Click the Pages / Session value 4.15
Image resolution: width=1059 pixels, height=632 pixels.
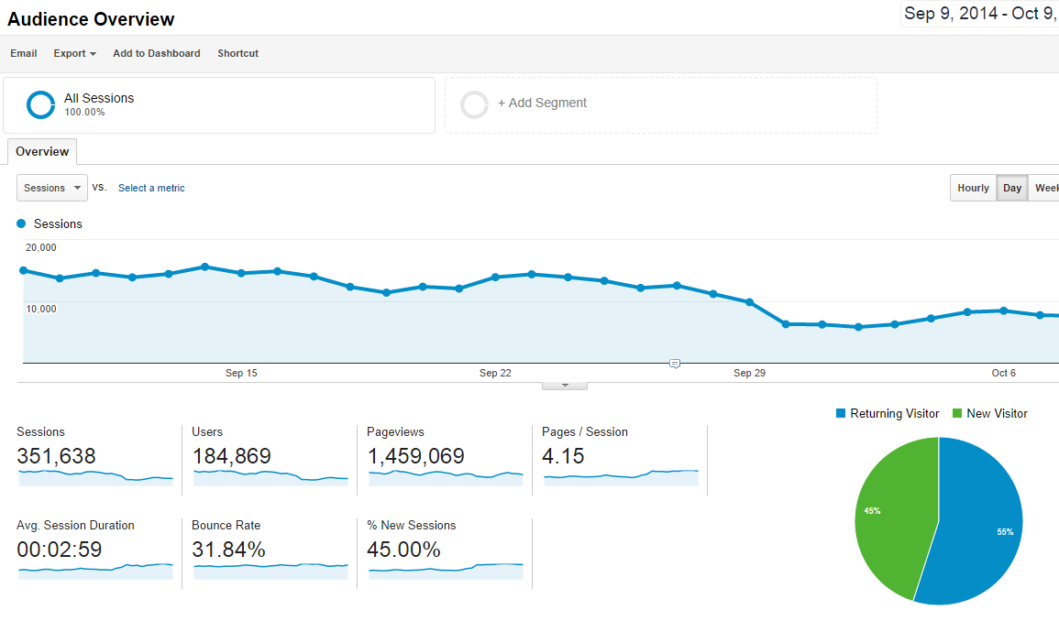563,456
